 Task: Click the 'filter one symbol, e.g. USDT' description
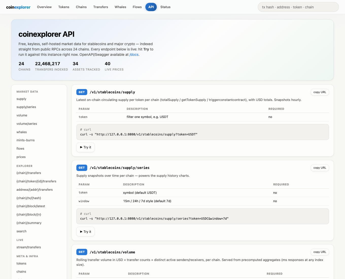coord(147,117)
